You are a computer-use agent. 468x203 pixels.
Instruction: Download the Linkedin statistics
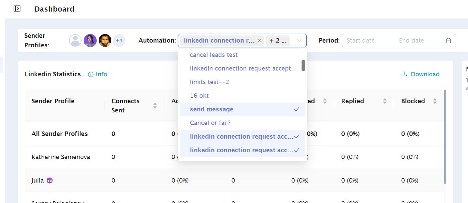click(x=420, y=74)
